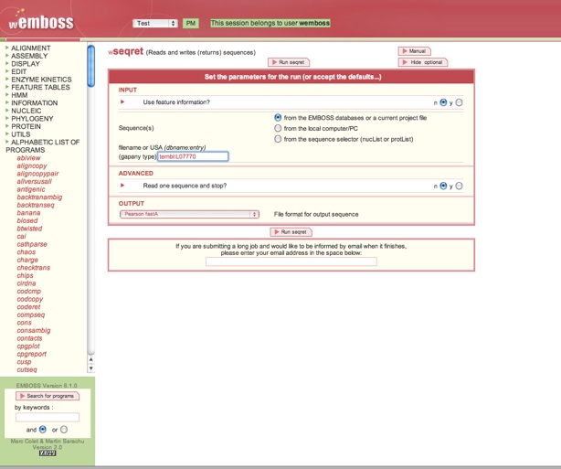561x469 pixels.
Task: Click the wEMBOSS logo
Action: [x=41, y=21]
